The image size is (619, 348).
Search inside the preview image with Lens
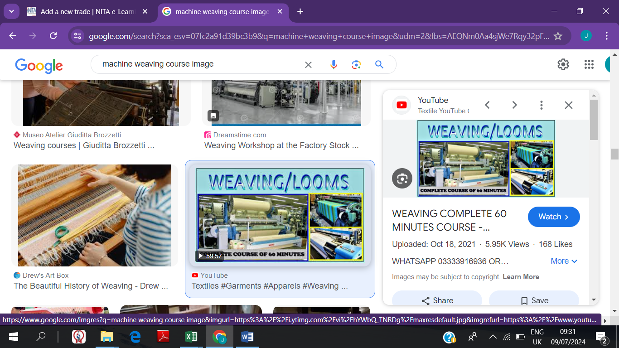[x=402, y=178]
